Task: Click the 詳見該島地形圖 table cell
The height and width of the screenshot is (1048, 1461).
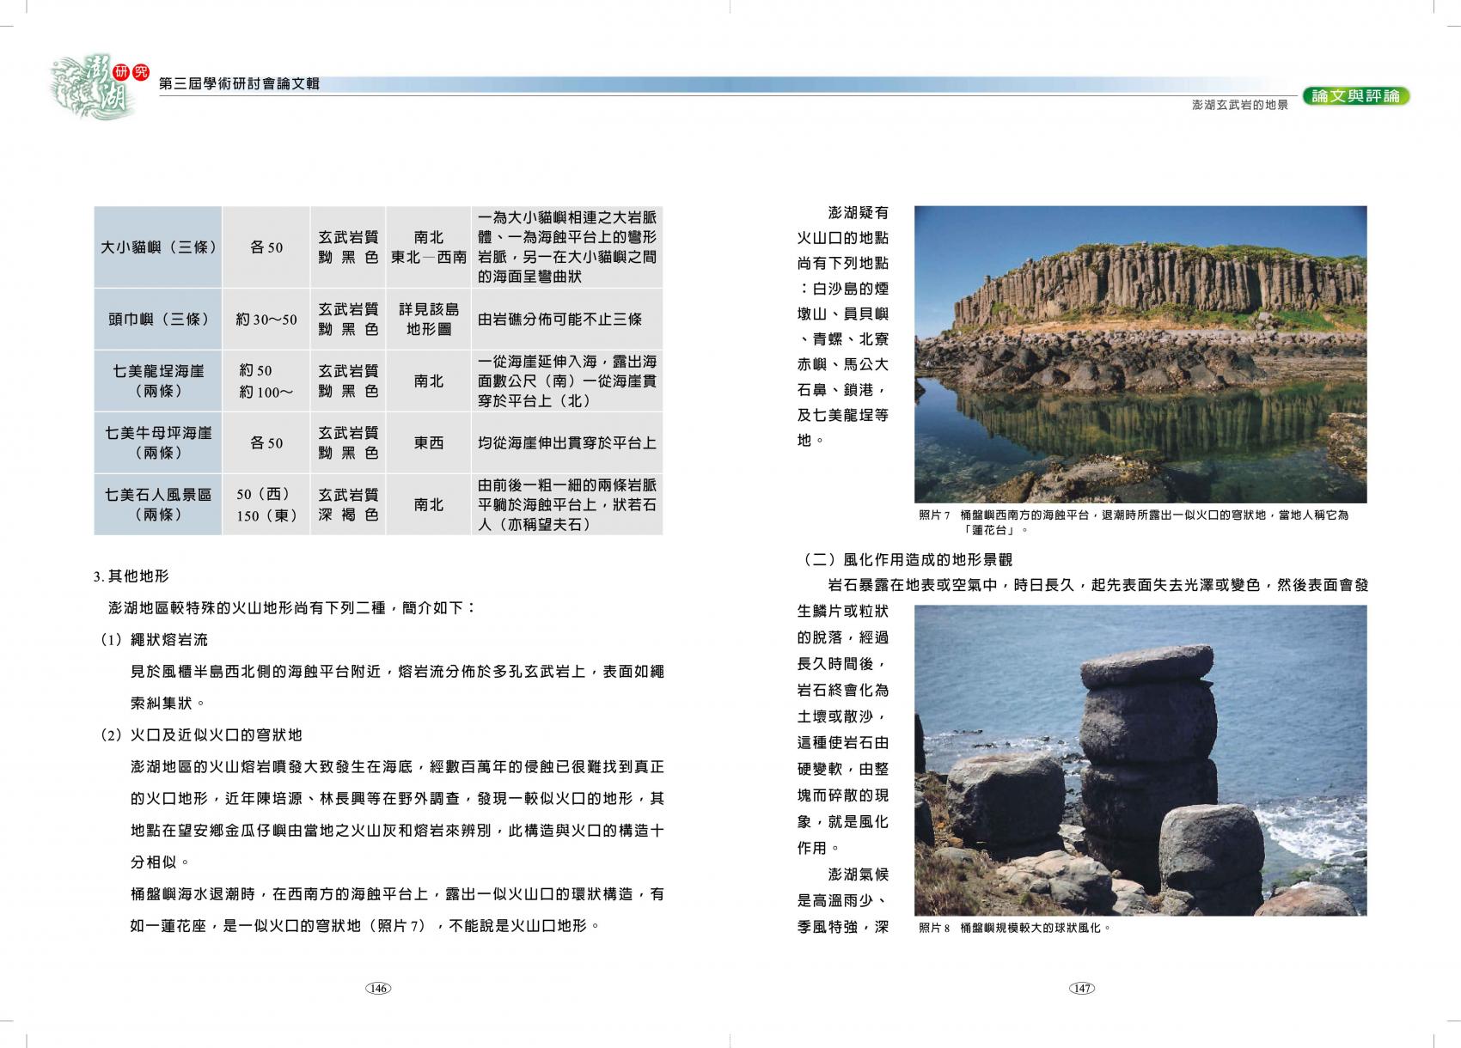Action: (x=428, y=319)
